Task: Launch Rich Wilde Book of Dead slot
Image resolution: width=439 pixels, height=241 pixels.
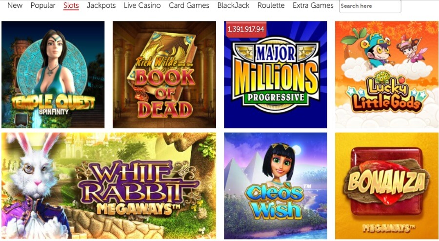Action: [164, 75]
